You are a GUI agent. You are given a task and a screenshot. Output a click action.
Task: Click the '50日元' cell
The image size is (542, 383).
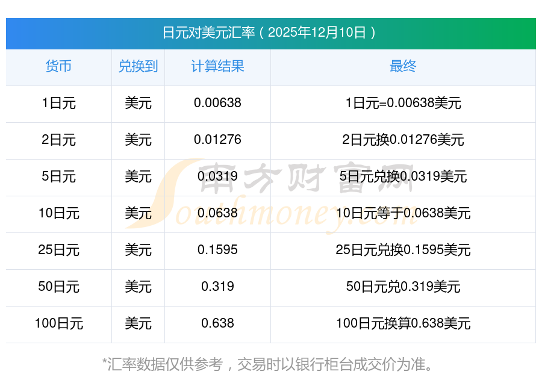58,287
